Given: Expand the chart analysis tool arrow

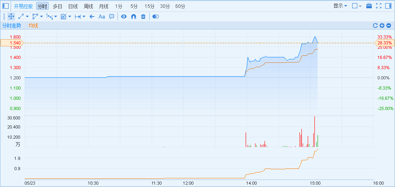Looking at the screenshot, I should (70, 17).
